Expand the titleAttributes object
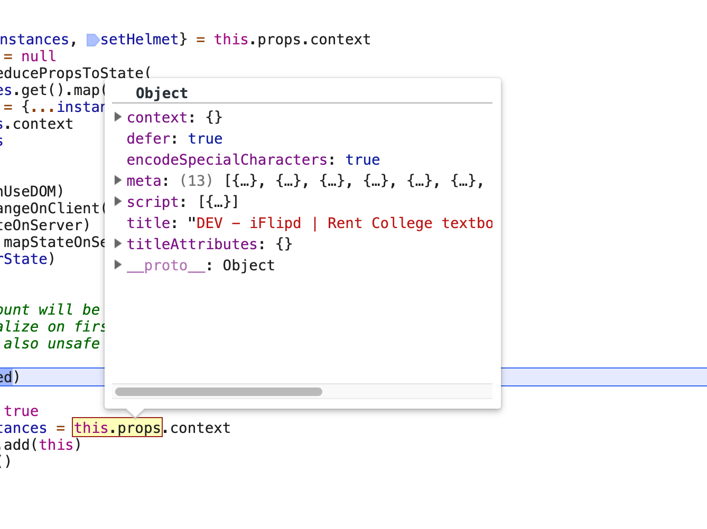This screenshot has width=707, height=529. 117,244
